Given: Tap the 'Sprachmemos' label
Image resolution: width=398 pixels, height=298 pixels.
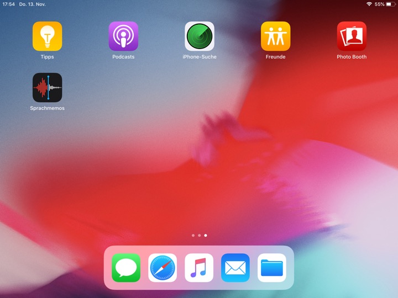Looking at the screenshot, I should pos(47,108).
